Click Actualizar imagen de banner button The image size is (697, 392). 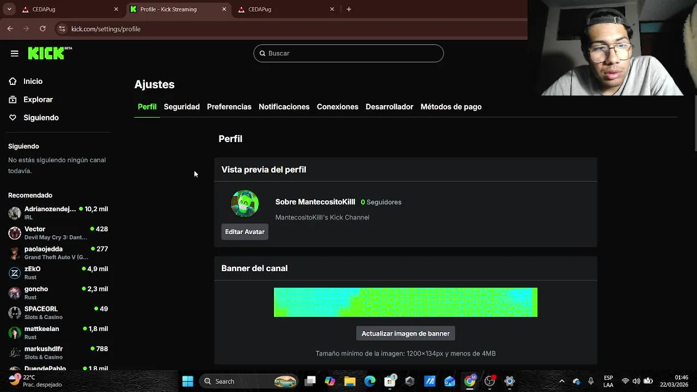(406, 334)
